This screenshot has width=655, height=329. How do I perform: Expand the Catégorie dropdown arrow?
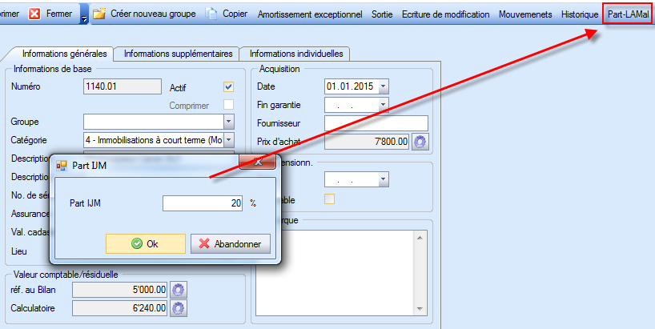point(228,140)
